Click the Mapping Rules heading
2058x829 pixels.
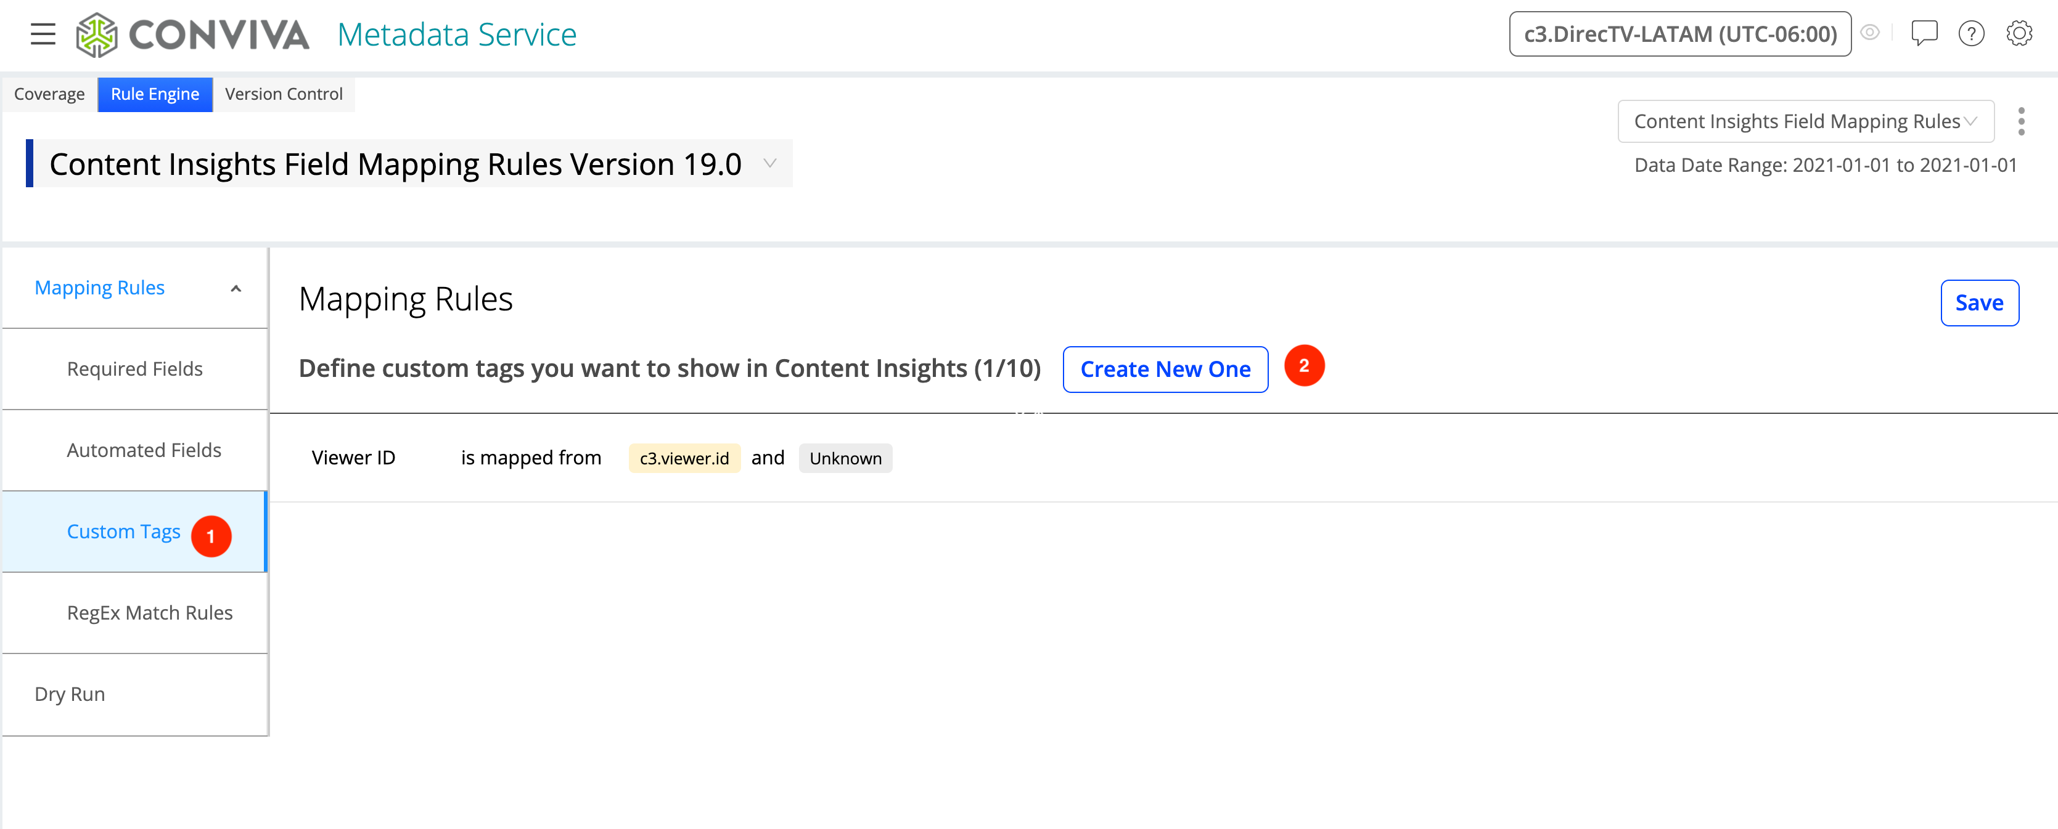(x=406, y=300)
